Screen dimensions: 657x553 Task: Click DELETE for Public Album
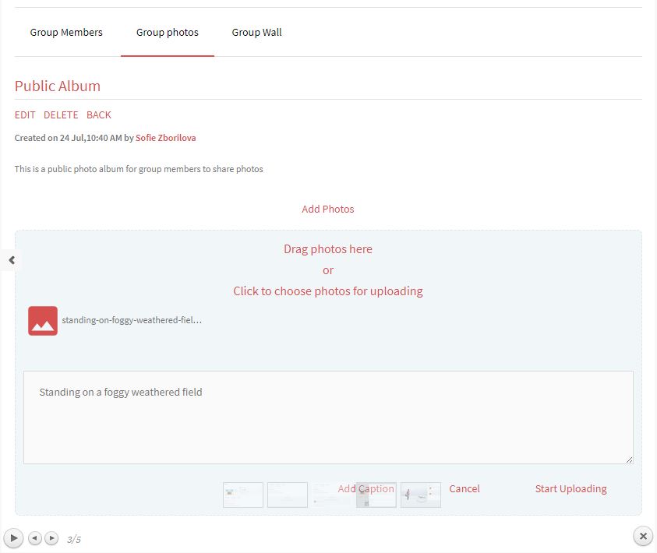coord(61,114)
